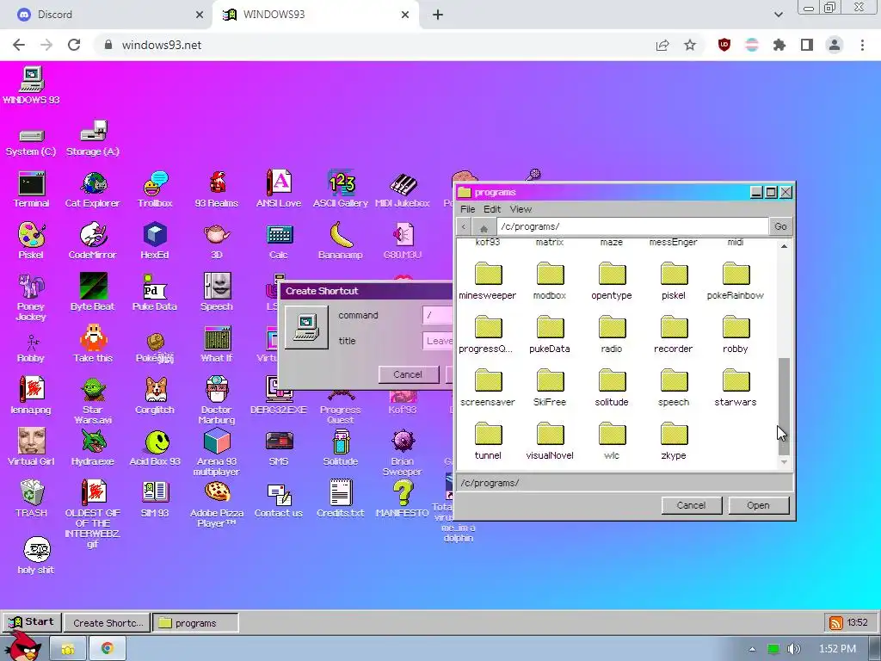Select the tunnel folder
The width and height of the screenshot is (881, 661).
(488, 442)
